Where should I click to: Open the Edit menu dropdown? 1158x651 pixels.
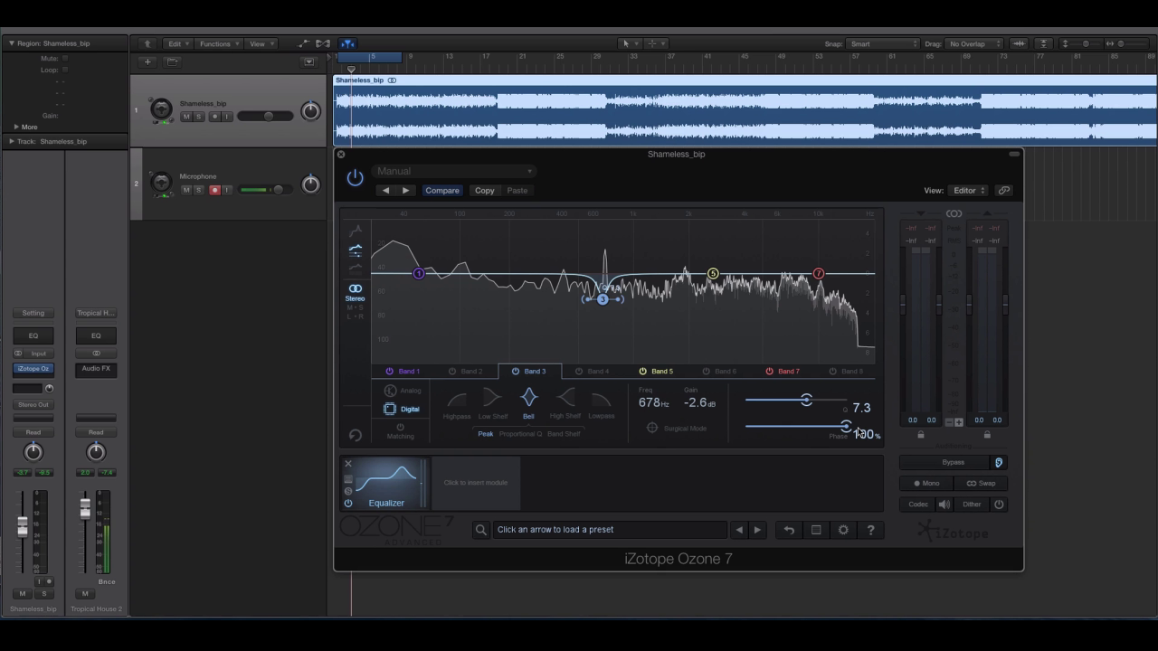[x=177, y=43]
